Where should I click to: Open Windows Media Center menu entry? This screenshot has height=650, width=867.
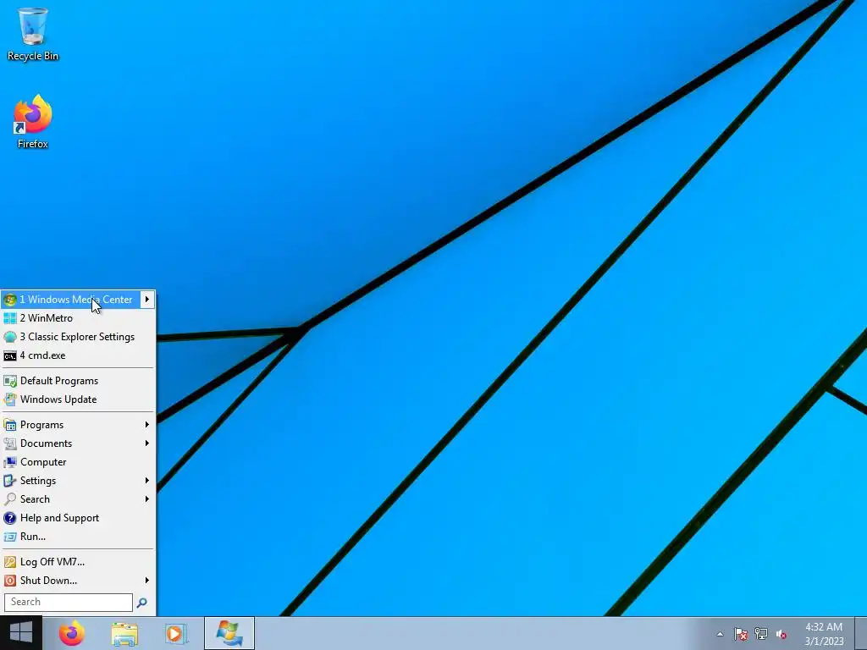pos(78,300)
